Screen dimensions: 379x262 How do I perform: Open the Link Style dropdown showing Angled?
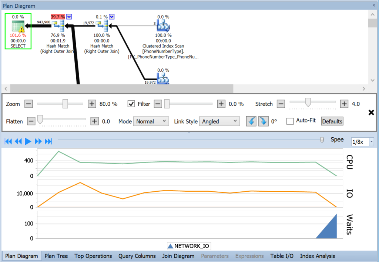point(219,121)
